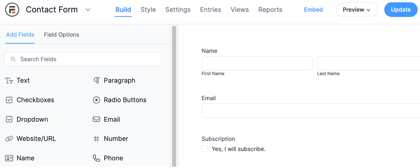Image resolution: width=420 pixels, height=168 pixels.
Task: Select the Add Fields panel tab
Action: point(20,35)
